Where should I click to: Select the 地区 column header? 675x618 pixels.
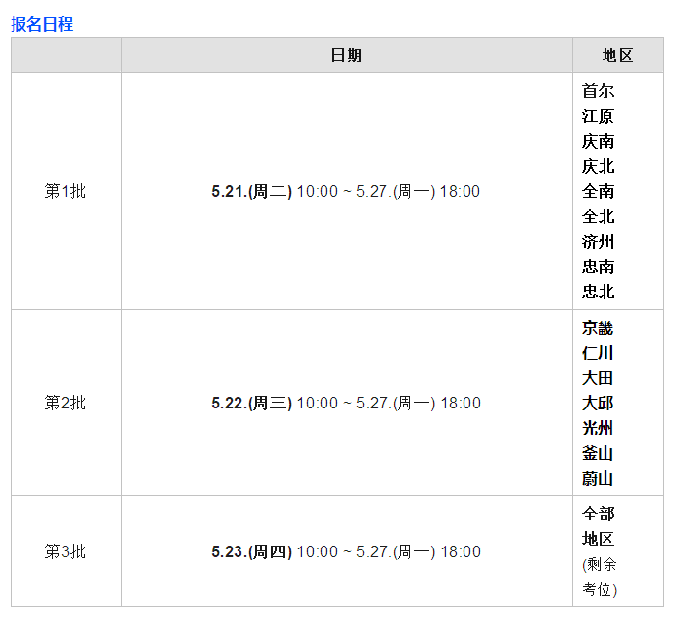(617, 55)
